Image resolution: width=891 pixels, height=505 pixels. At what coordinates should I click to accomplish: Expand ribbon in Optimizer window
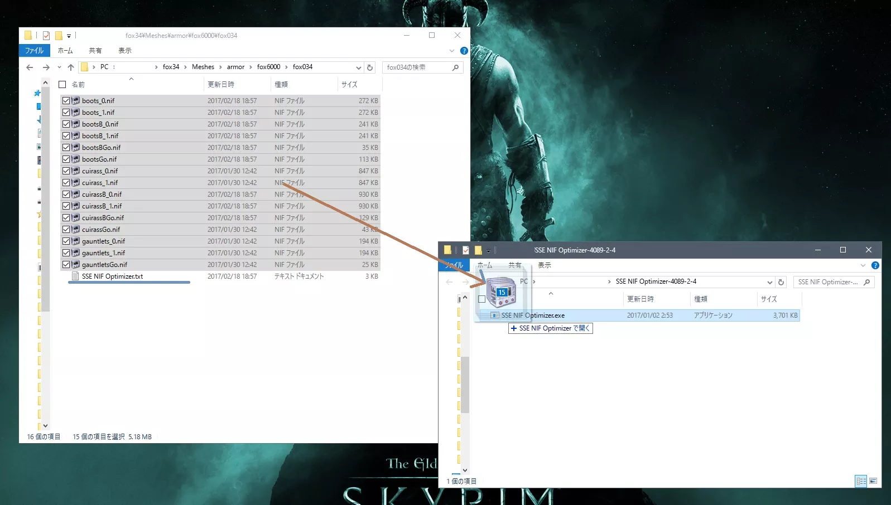(863, 265)
